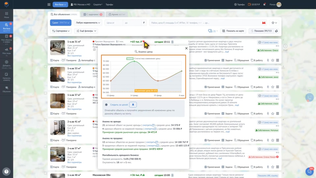This screenshot has height=178, width=316.
Task: Open Тарифы link with clock icon
Action: 239,4
